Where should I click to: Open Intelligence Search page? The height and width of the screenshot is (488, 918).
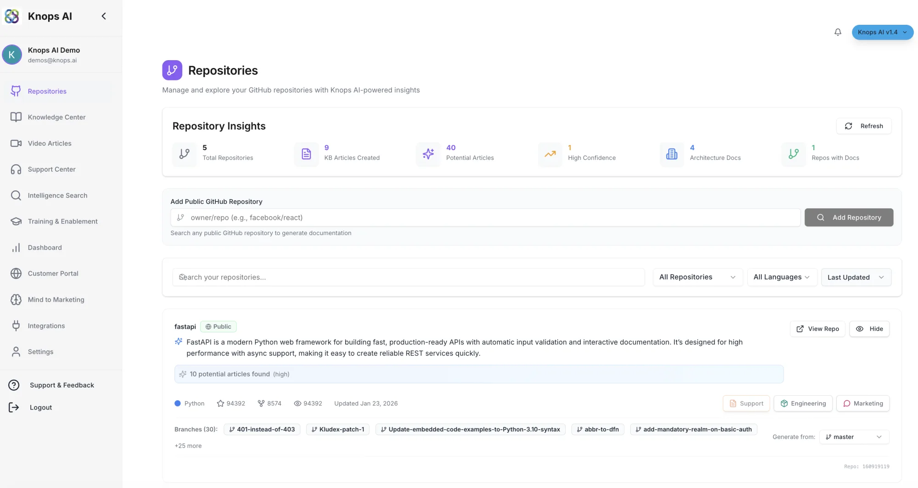pyautogui.click(x=57, y=196)
